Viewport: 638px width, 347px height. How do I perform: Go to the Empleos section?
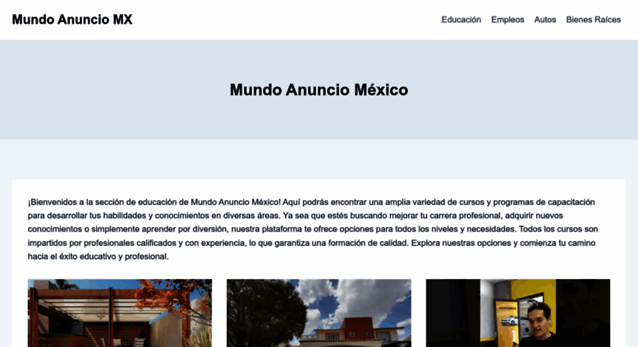pos(507,20)
